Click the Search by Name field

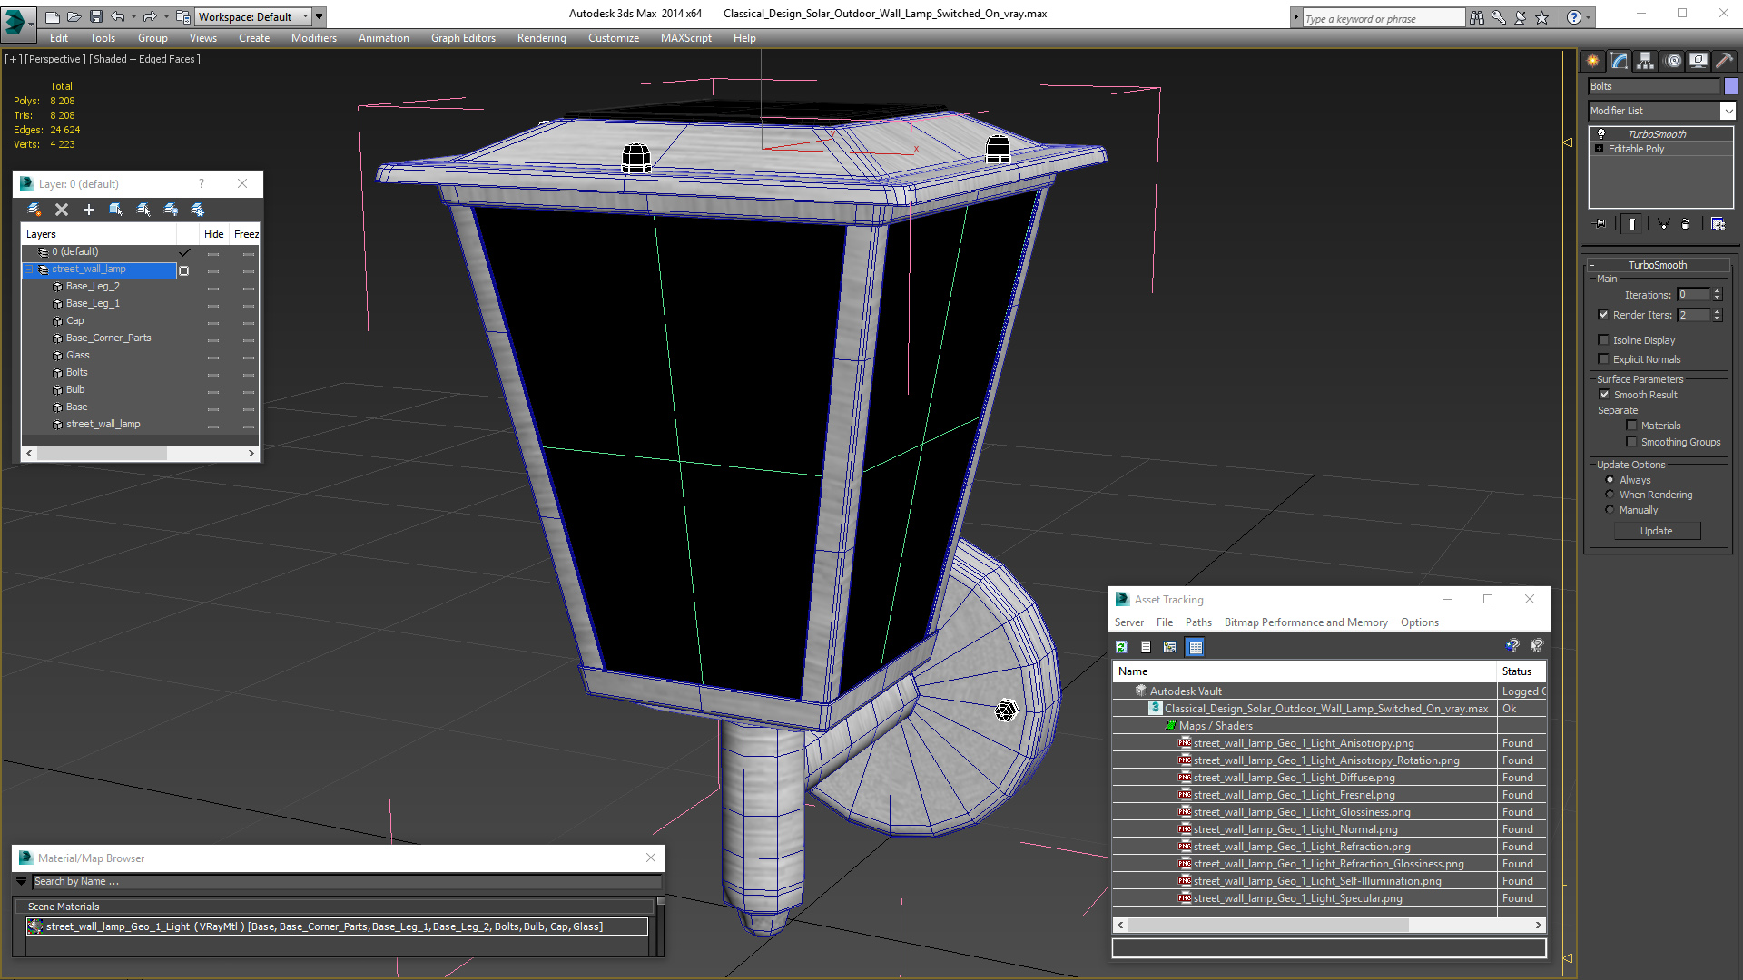pyautogui.click(x=345, y=881)
